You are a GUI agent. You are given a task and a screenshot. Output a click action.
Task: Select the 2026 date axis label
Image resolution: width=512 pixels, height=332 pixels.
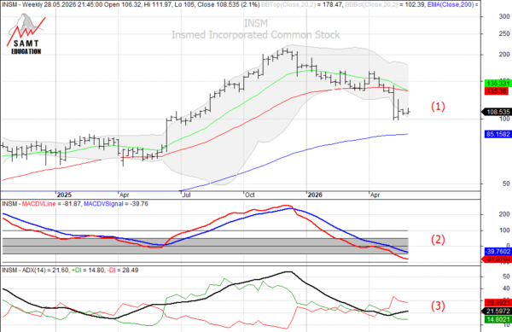(315, 195)
